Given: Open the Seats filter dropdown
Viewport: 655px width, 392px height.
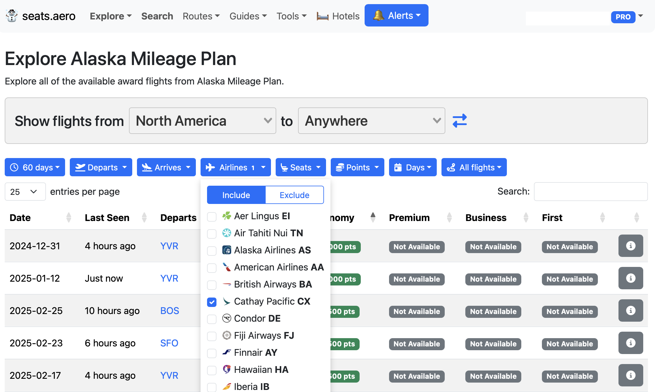Looking at the screenshot, I should click(301, 167).
